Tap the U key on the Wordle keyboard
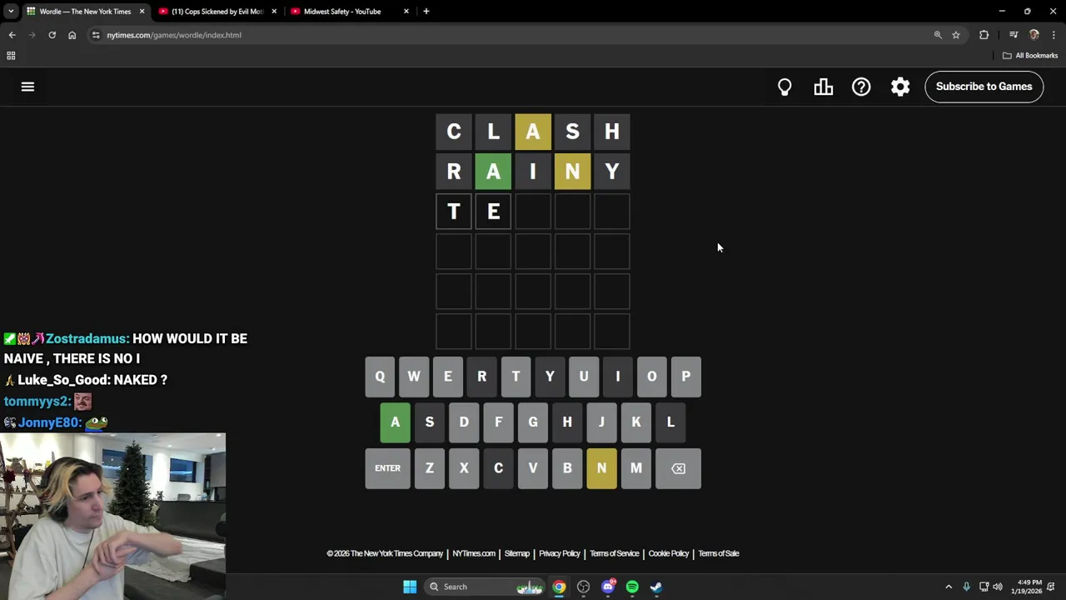This screenshot has width=1066, height=600. (584, 377)
